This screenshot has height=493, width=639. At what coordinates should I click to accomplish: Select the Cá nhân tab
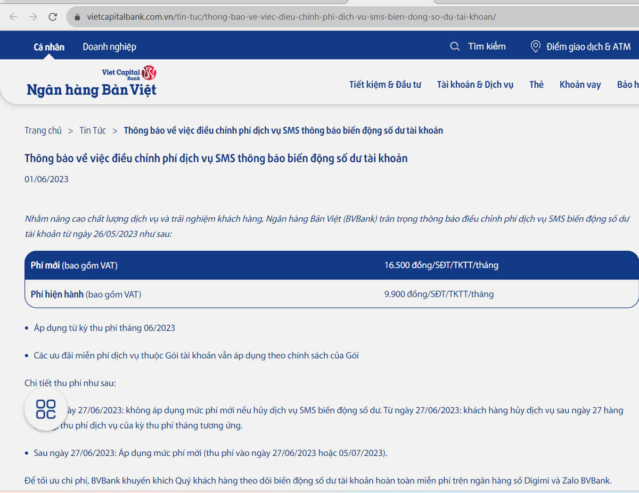[x=48, y=46]
